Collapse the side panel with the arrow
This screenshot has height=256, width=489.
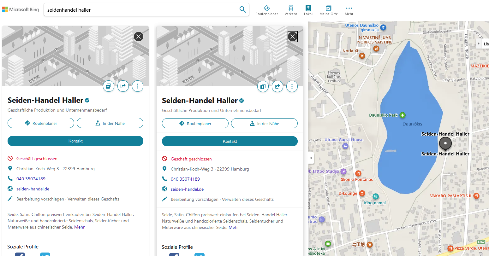311,158
